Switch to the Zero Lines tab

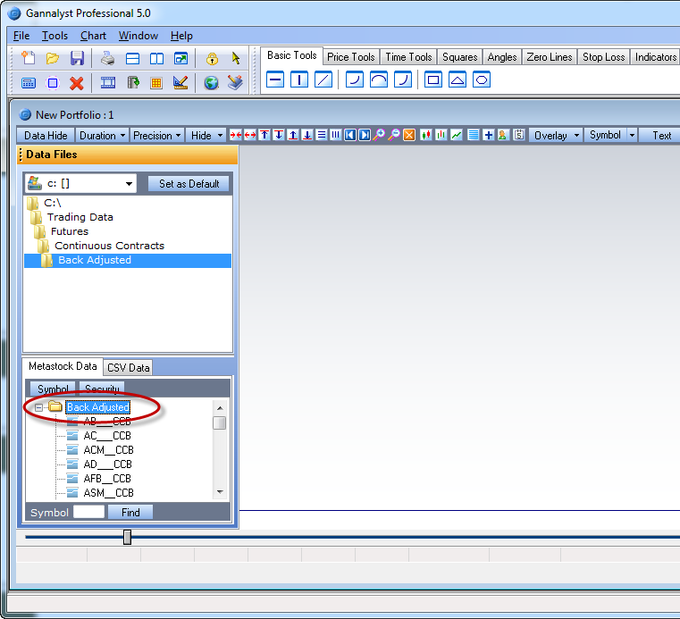550,57
